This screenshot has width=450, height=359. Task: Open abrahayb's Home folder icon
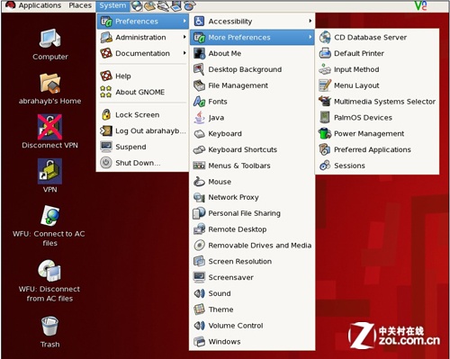pos(49,83)
